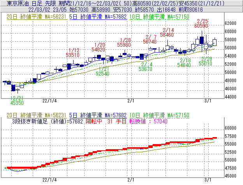The width and height of the screenshot is (243, 185).
Task: Select the 1/21 52540 low label
Action: [x=102, y=71]
